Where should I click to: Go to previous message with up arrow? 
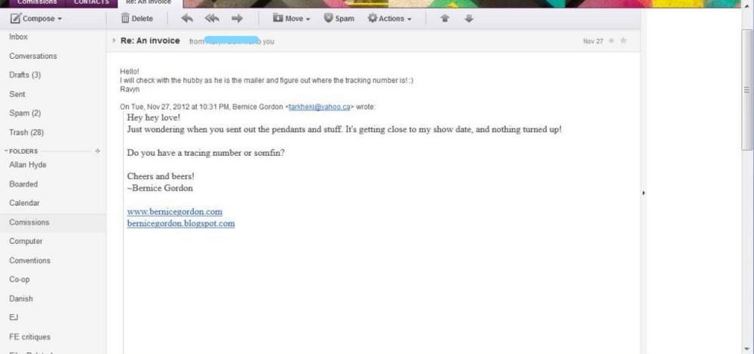(x=445, y=19)
